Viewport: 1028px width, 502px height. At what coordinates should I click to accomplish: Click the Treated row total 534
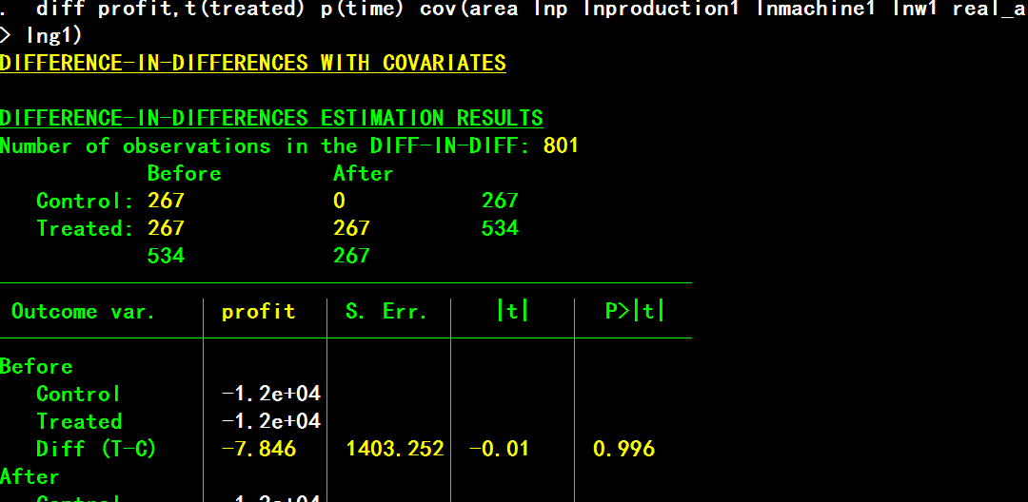pos(500,228)
